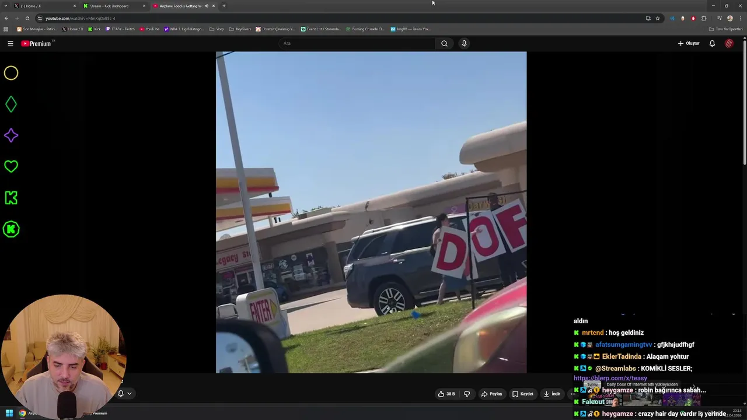Close the Airplane Food YouTube tab
This screenshot has width=747, height=420.
click(214, 6)
